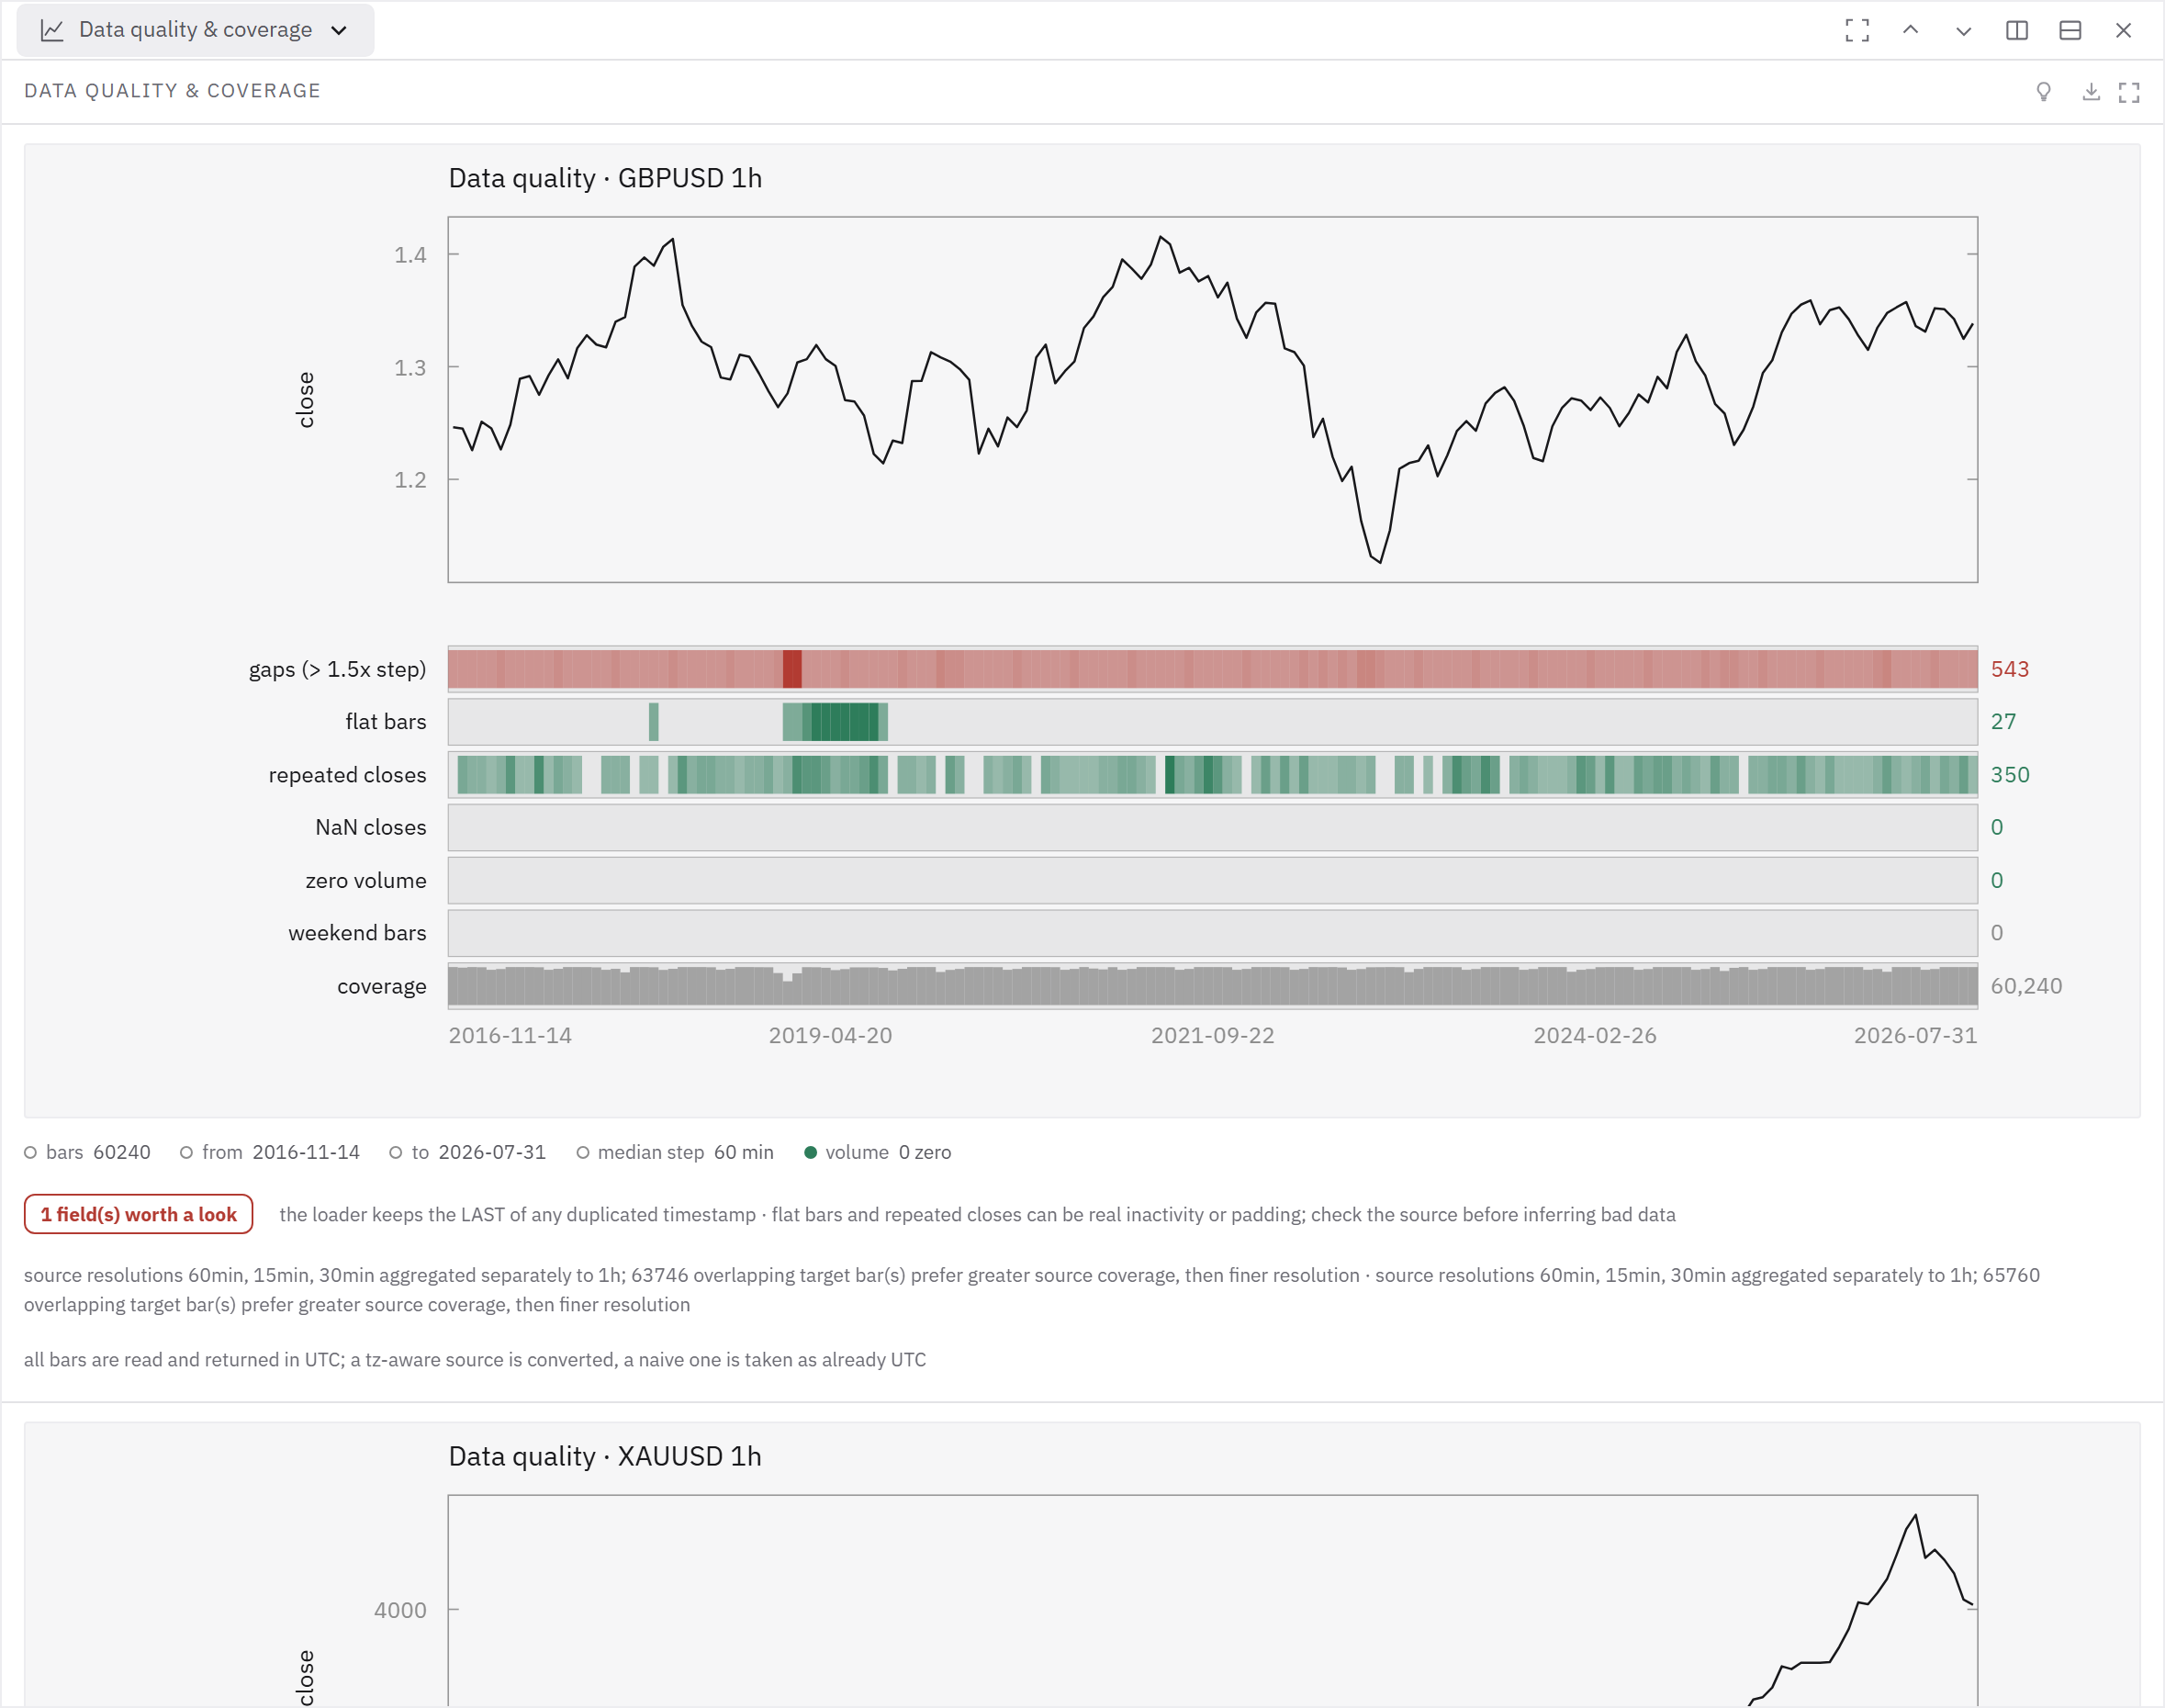
Task: Click the '1 field(s) worth a look' badge
Action: coord(138,1214)
